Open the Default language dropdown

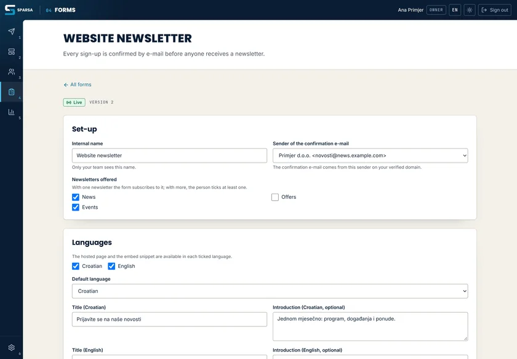270,291
